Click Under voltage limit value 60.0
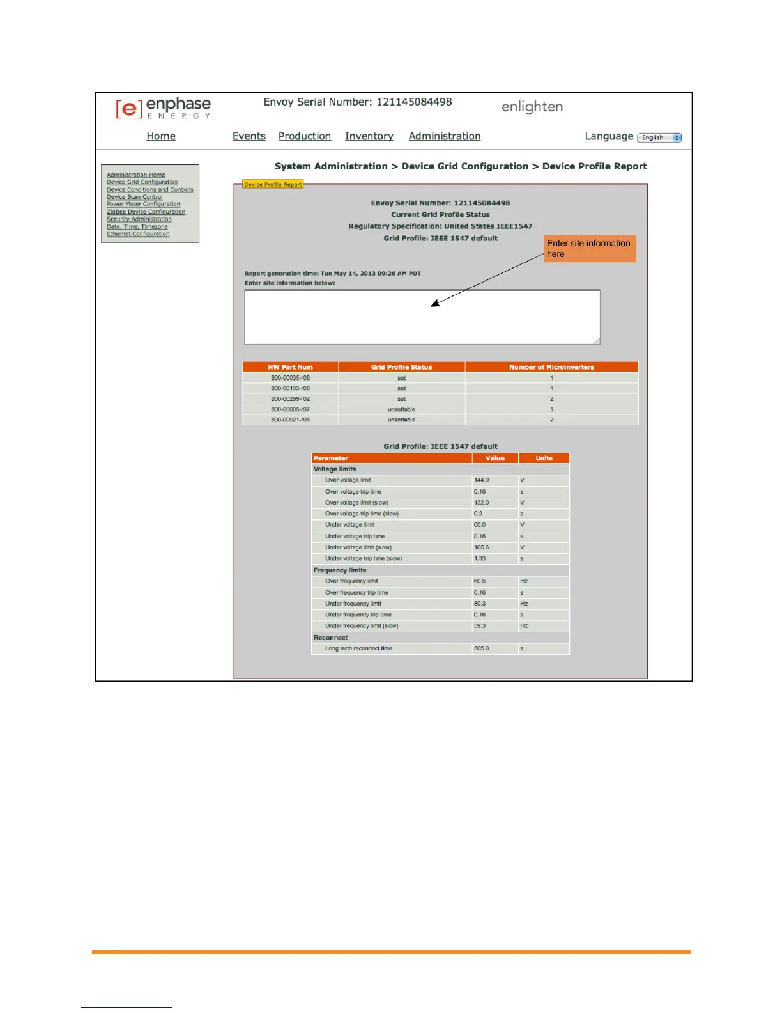 [x=479, y=525]
